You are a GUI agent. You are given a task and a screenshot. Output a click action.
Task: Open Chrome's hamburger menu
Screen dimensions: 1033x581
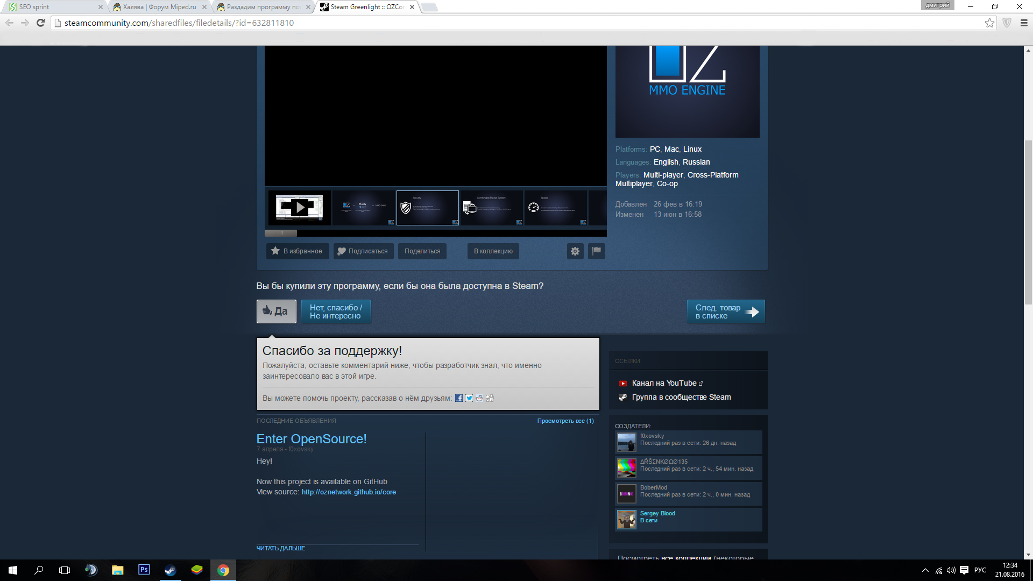[x=1024, y=23]
